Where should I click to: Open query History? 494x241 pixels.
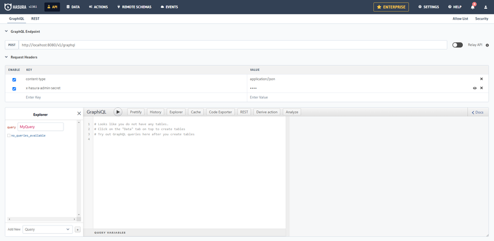pos(155,112)
